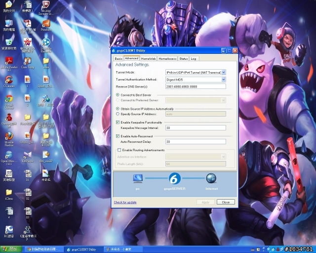The width and height of the screenshot is (316, 253).
Task: Switch to the Basic tab
Action: [118, 58]
